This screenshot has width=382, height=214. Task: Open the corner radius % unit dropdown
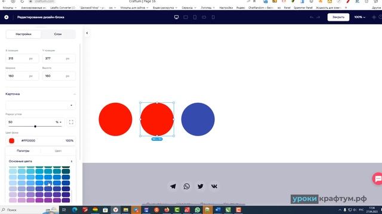pos(58,122)
